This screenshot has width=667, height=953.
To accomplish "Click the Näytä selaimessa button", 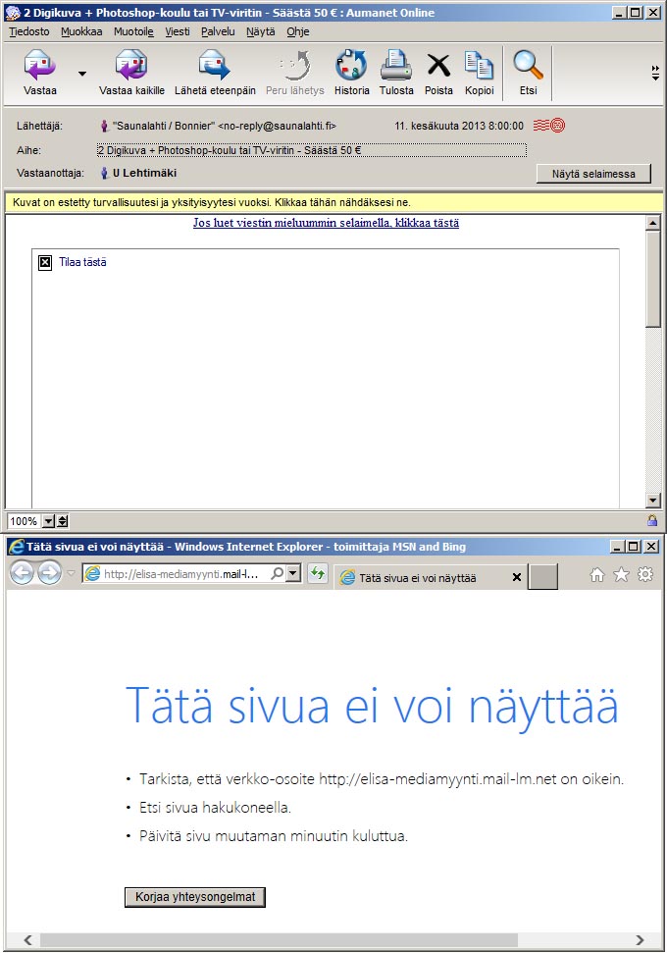I will tap(593, 174).
